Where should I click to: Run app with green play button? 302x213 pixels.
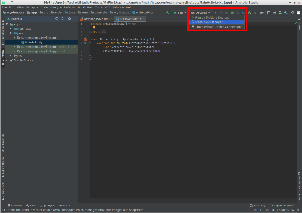pyautogui.click(x=216, y=13)
